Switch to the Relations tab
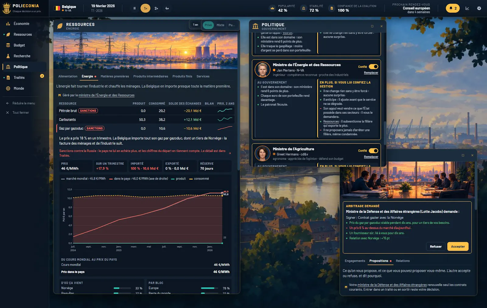487x308 pixels. 403,261
